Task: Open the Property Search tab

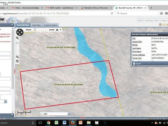Action: click(50, 25)
